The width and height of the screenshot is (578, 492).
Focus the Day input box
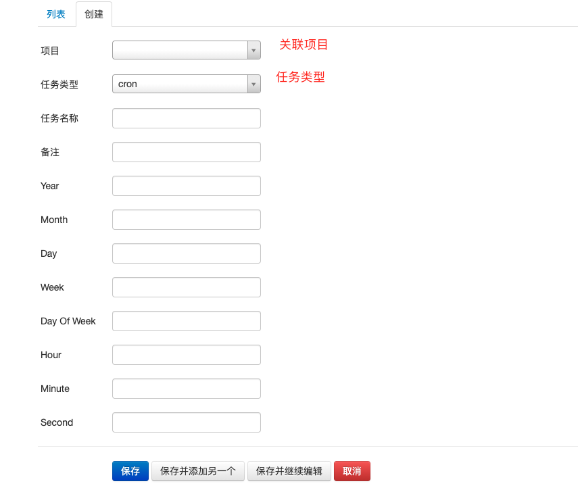186,253
